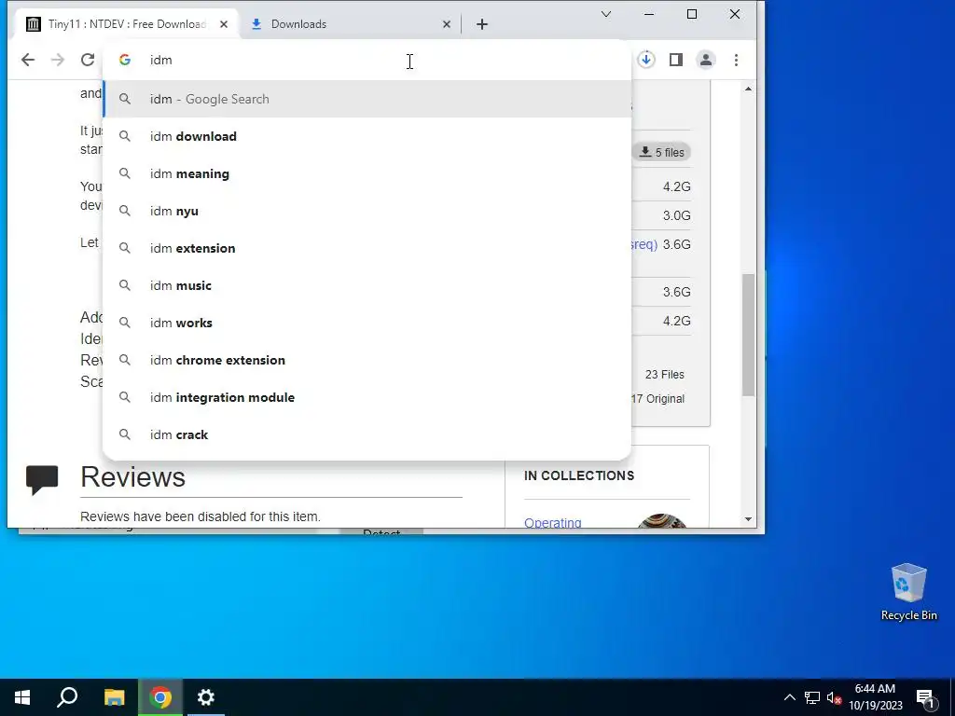
Task: Close the Downloads tab
Action: point(447,24)
